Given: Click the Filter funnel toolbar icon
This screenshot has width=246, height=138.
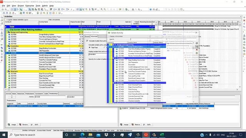Looking at the screenshot, I should (x=62, y=9).
